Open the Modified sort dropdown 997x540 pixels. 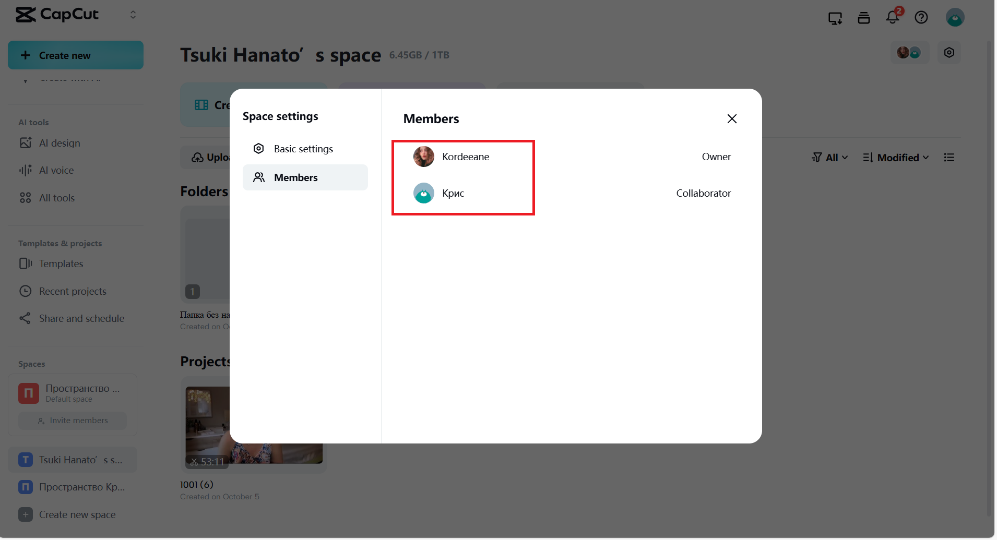(x=896, y=158)
